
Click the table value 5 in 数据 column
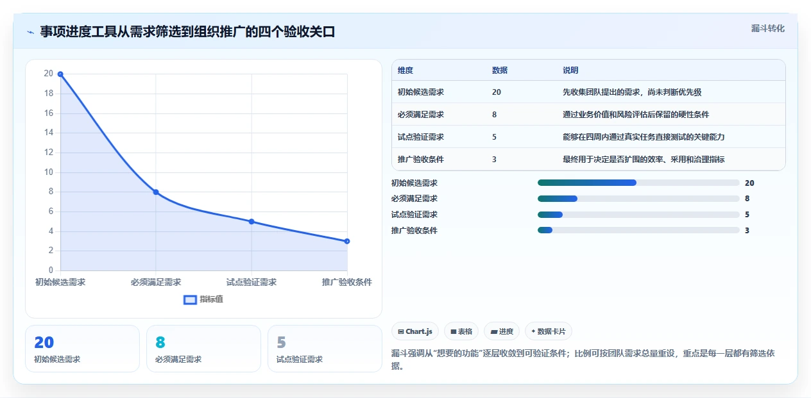click(494, 137)
